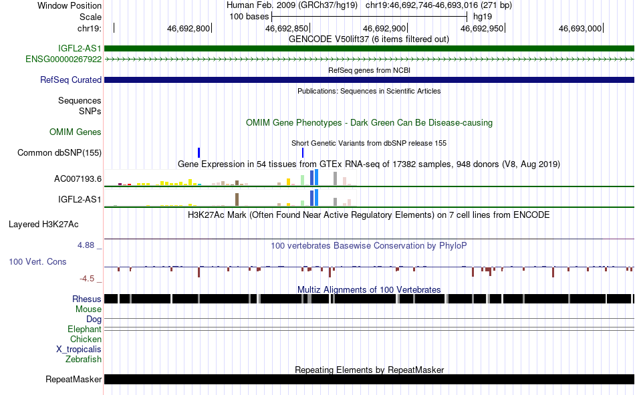Click Multiz Alignments of 100 Vertebrates title
This screenshot has width=635, height=395.
(369, 289)
